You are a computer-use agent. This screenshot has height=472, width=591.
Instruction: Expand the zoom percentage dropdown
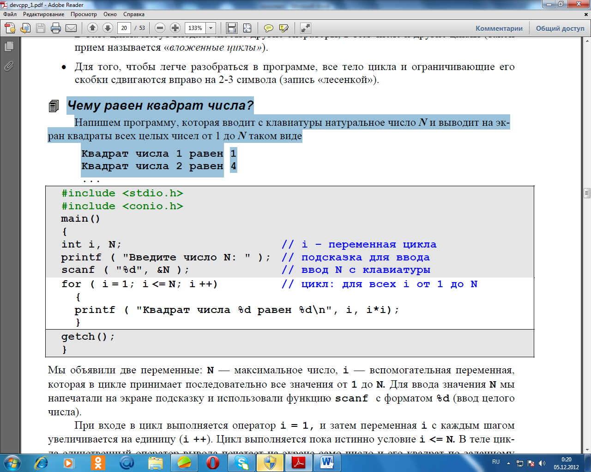pyautogui.click(x=211, y=28)
